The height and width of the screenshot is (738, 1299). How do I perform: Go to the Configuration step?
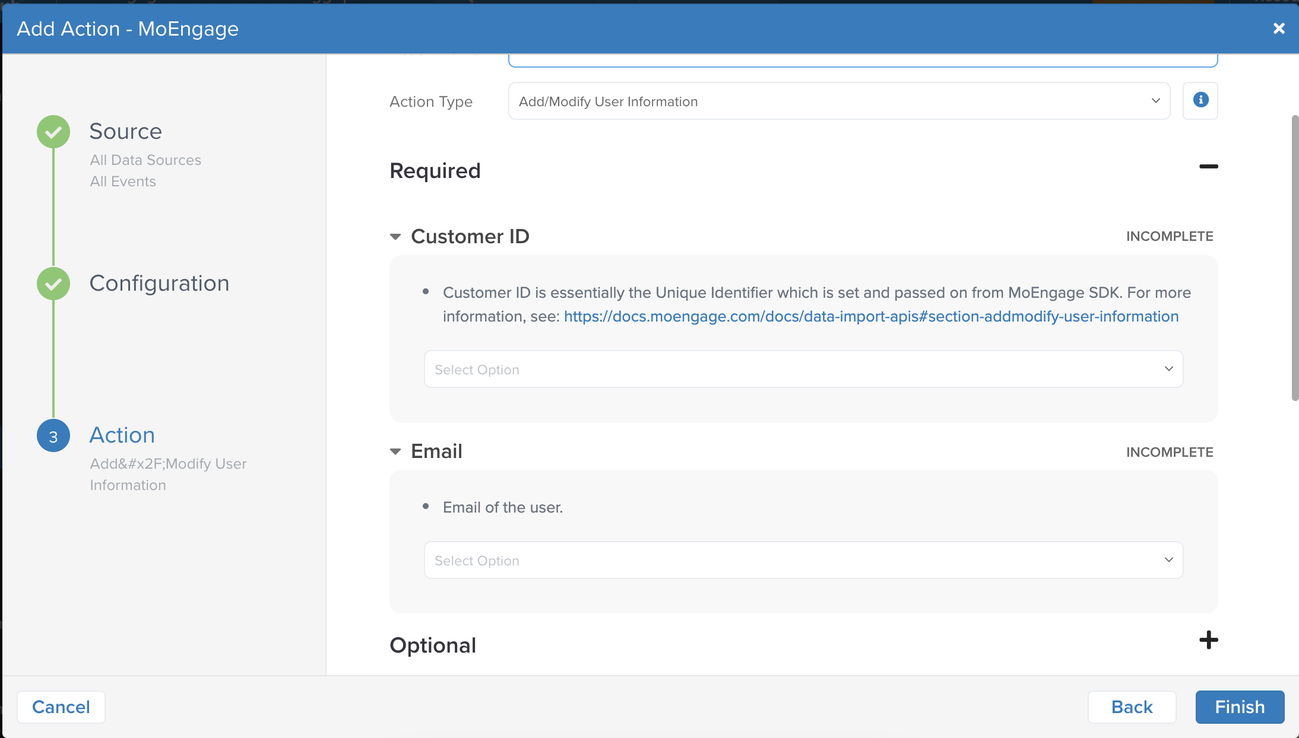(159, 283)
